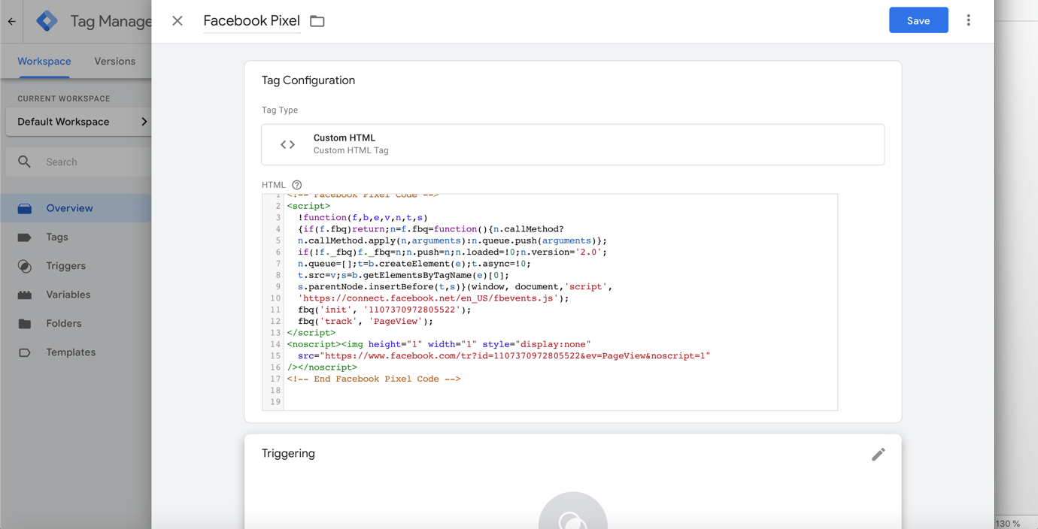Click the fbq 'track' PageView line
Viewport: 1038px width, 529px height.
tap(366, 322)
